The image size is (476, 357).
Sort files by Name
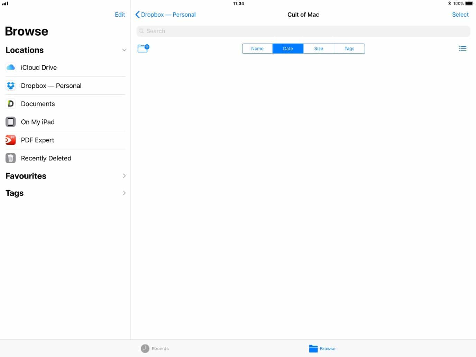(257, 48)
